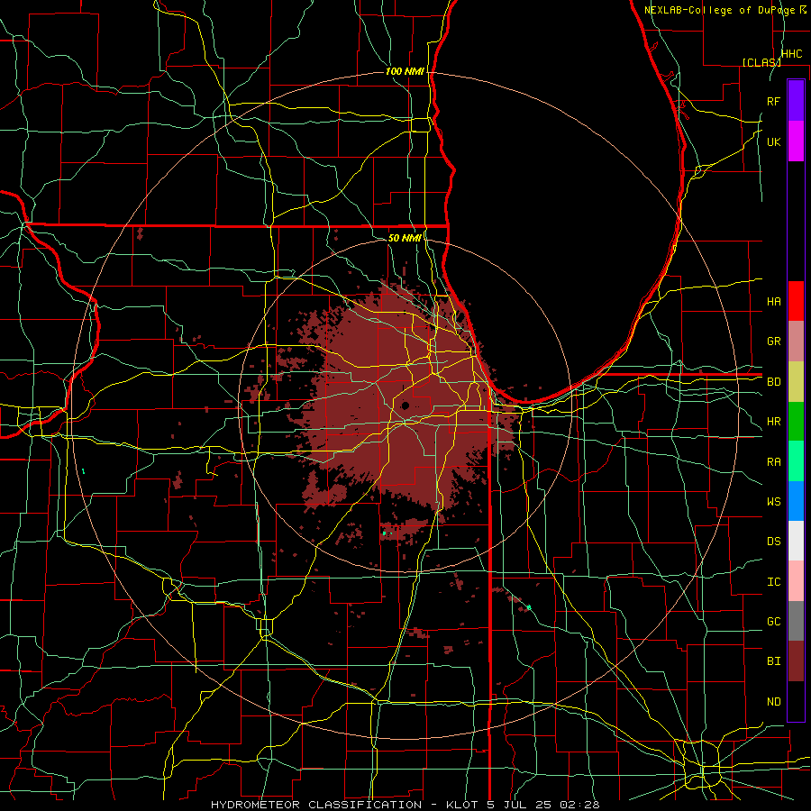Click the light-pink IC legend swatch
This screenshot has height=811, width=811.
796,581
